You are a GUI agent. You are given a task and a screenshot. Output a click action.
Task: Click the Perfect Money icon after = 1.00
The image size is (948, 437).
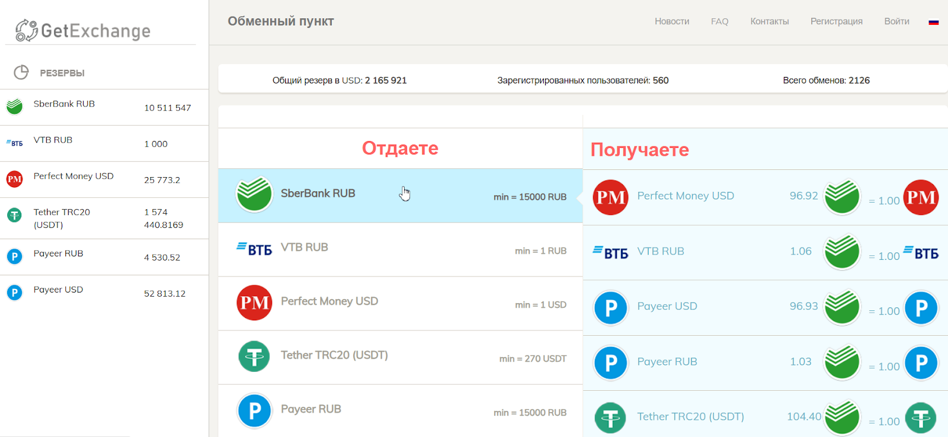[x=921, y=197]
